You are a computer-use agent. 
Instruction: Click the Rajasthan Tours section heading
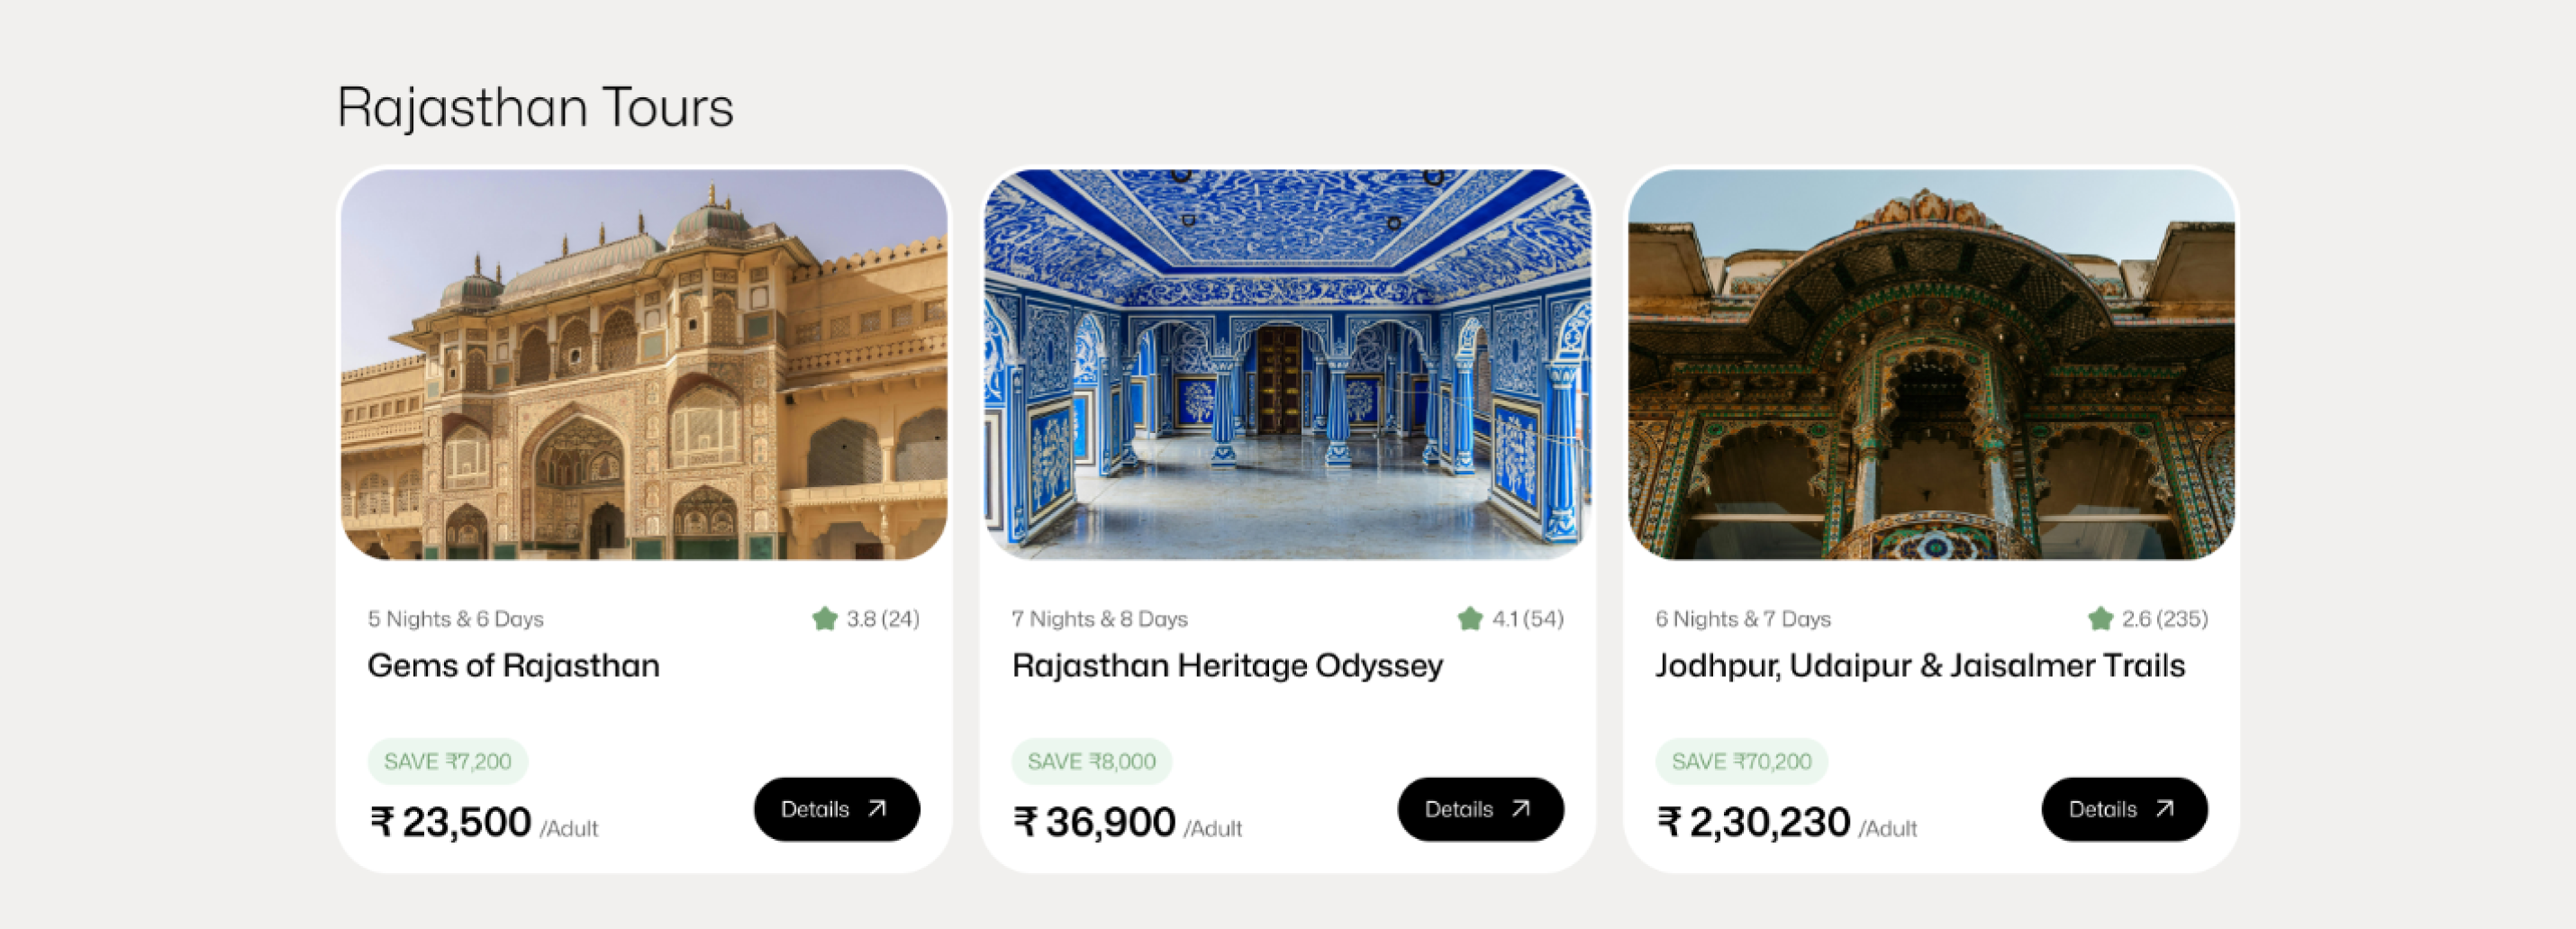(535, 107)
